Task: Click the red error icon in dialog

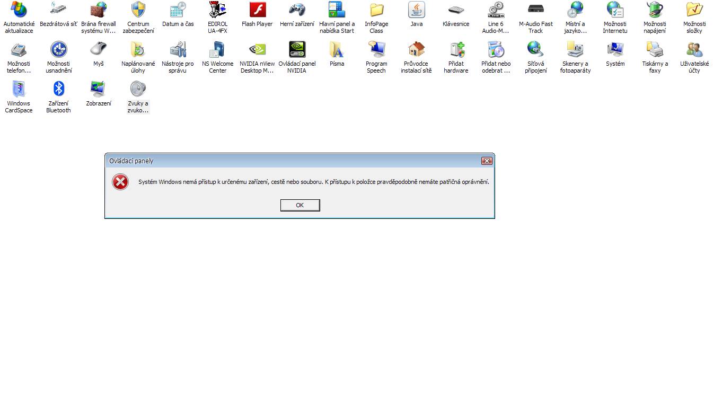Action: click(120, 182)
